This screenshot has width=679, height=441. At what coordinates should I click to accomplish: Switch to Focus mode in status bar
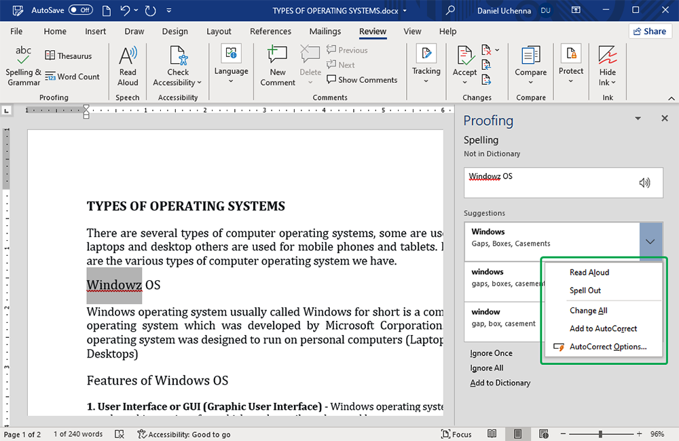point(456,434)
